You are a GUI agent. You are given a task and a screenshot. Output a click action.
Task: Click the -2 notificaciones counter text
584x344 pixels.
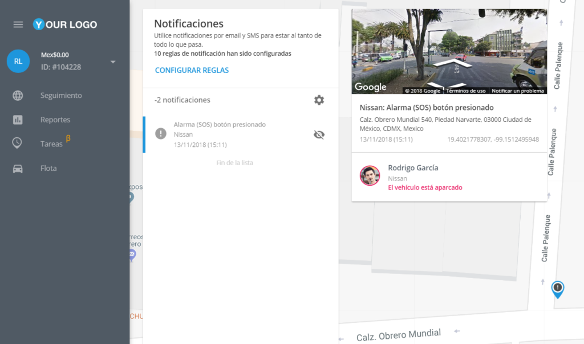[182, 100]
